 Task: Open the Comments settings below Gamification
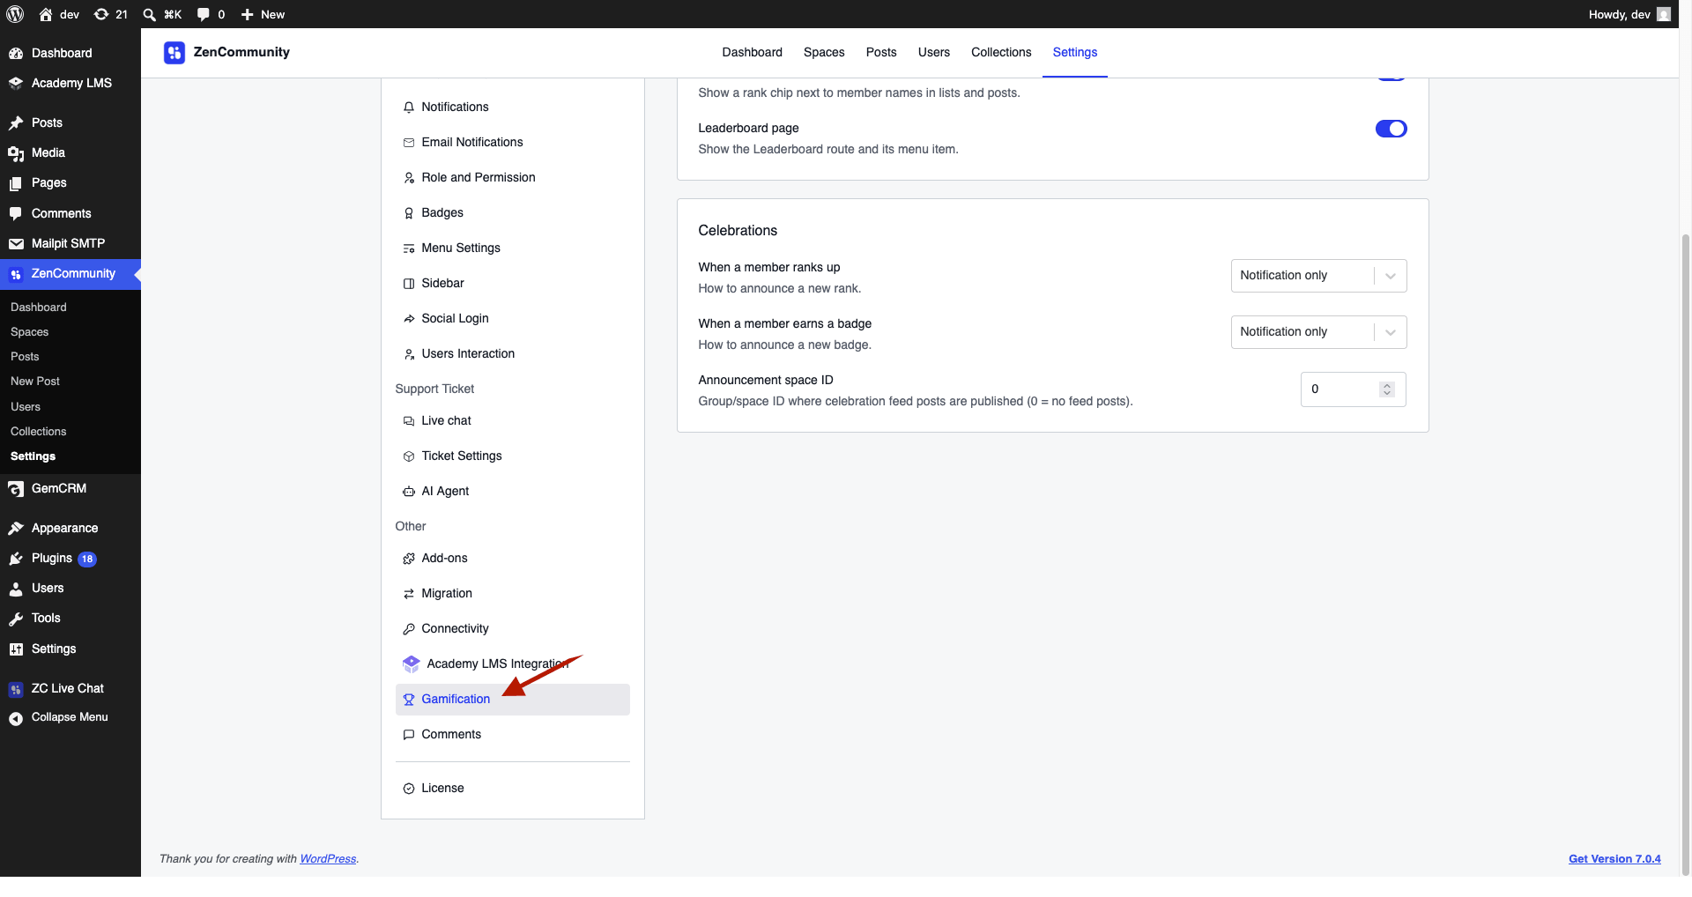pos(513,735)
